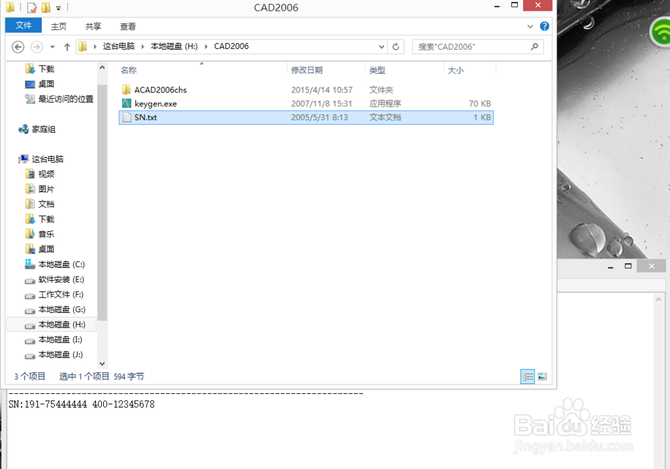Viewport: 670px width, 469px height.
Task: Select drive 本地磁盘 (G:)
Action: click(62, 310)
